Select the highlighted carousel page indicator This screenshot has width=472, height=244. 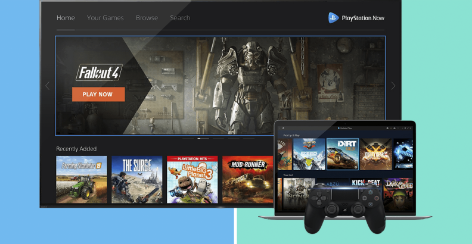coord(203,138)
